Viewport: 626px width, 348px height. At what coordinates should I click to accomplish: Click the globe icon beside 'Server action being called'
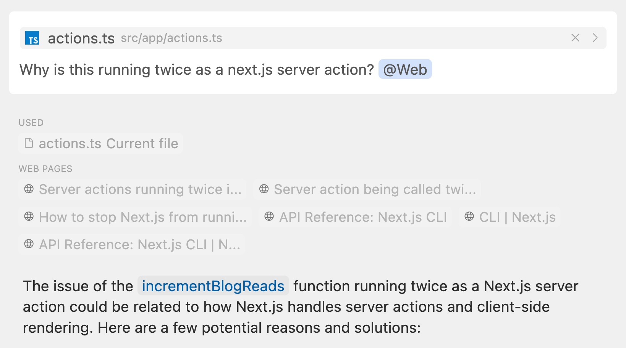(x=264, y=189)
